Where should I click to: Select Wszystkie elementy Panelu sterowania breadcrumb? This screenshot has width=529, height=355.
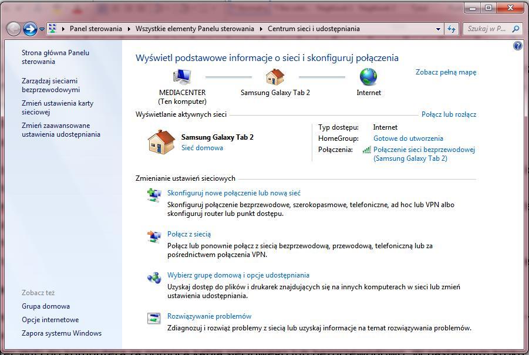[x=195, y=29]
